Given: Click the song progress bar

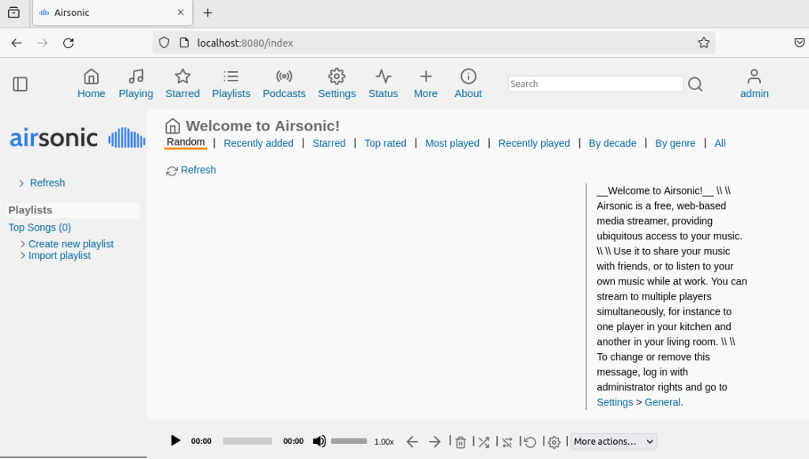Looking at the screenshot, I should [247, 441].
